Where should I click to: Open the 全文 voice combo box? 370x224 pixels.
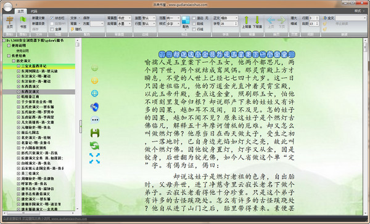tap(351, 18)
